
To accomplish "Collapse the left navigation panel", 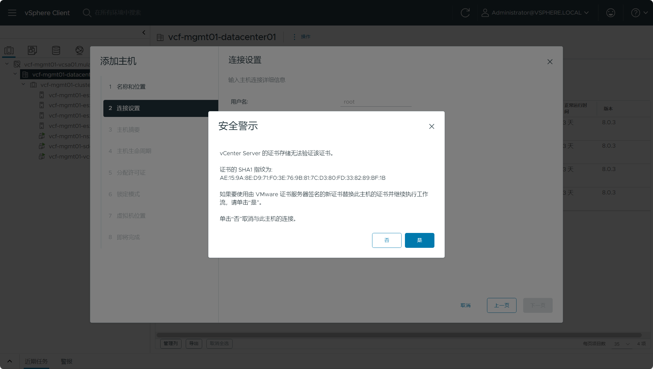I will (x=144, y=32).
